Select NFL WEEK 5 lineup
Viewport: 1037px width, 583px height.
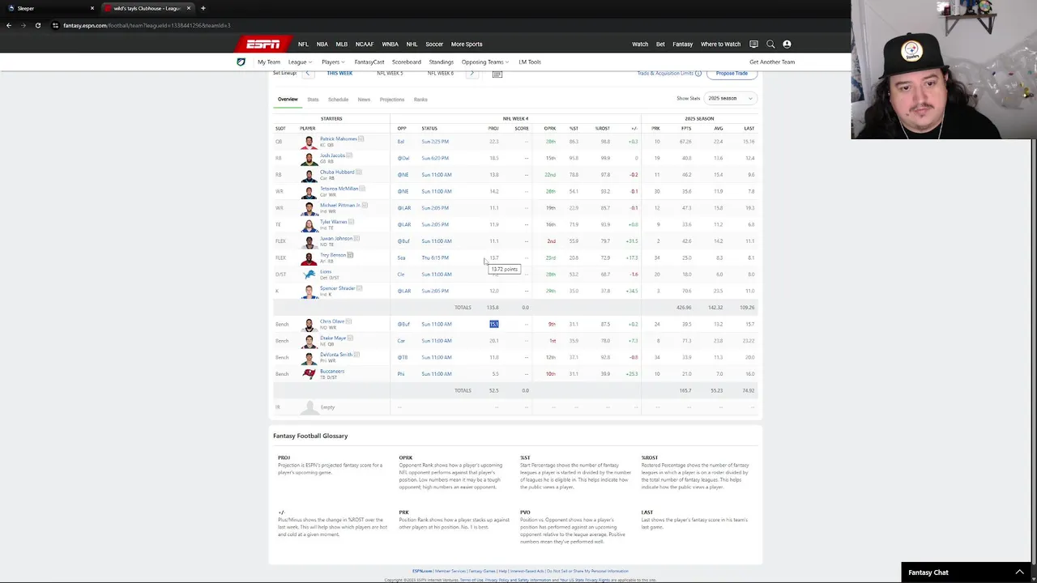coord(390,74)
